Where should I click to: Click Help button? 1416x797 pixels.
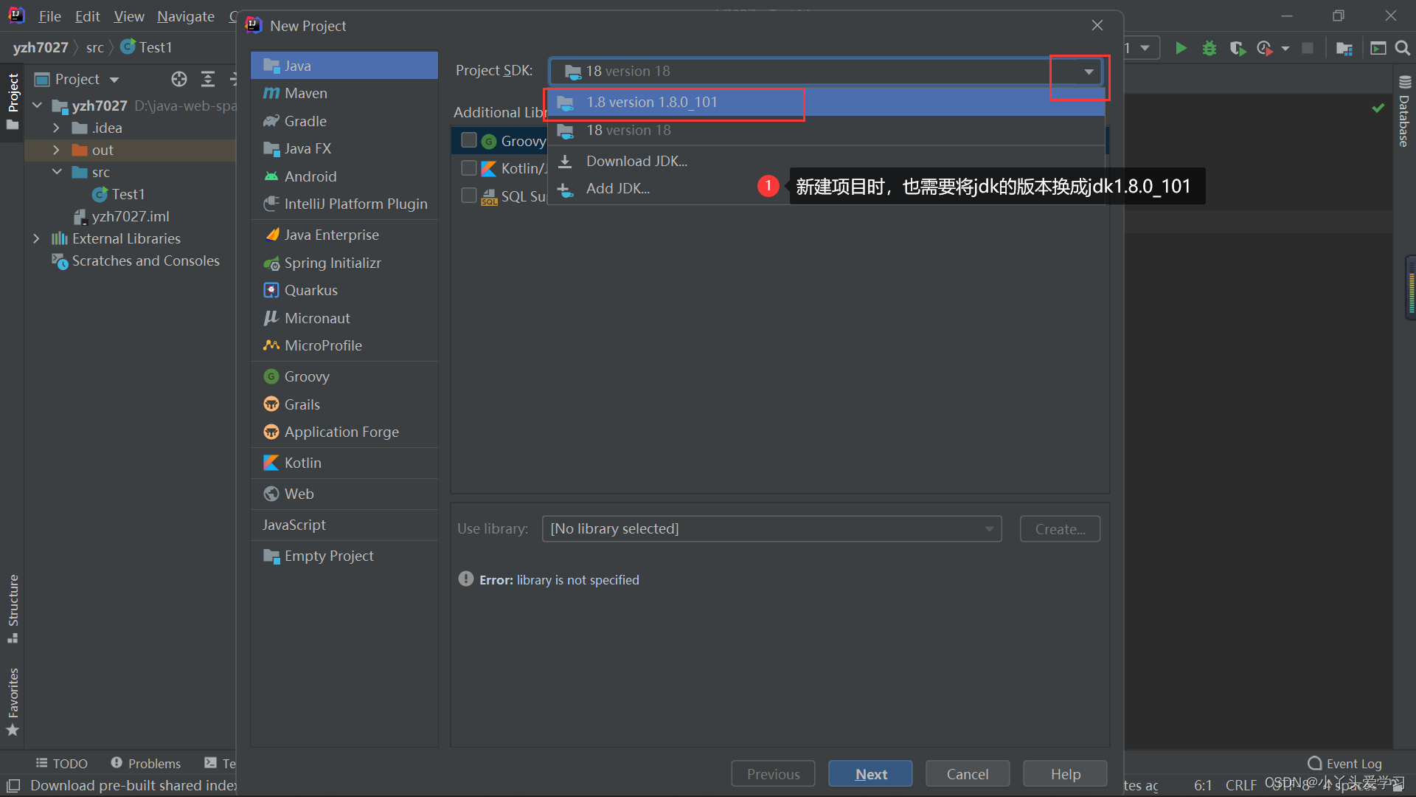tap(1065, 773)
